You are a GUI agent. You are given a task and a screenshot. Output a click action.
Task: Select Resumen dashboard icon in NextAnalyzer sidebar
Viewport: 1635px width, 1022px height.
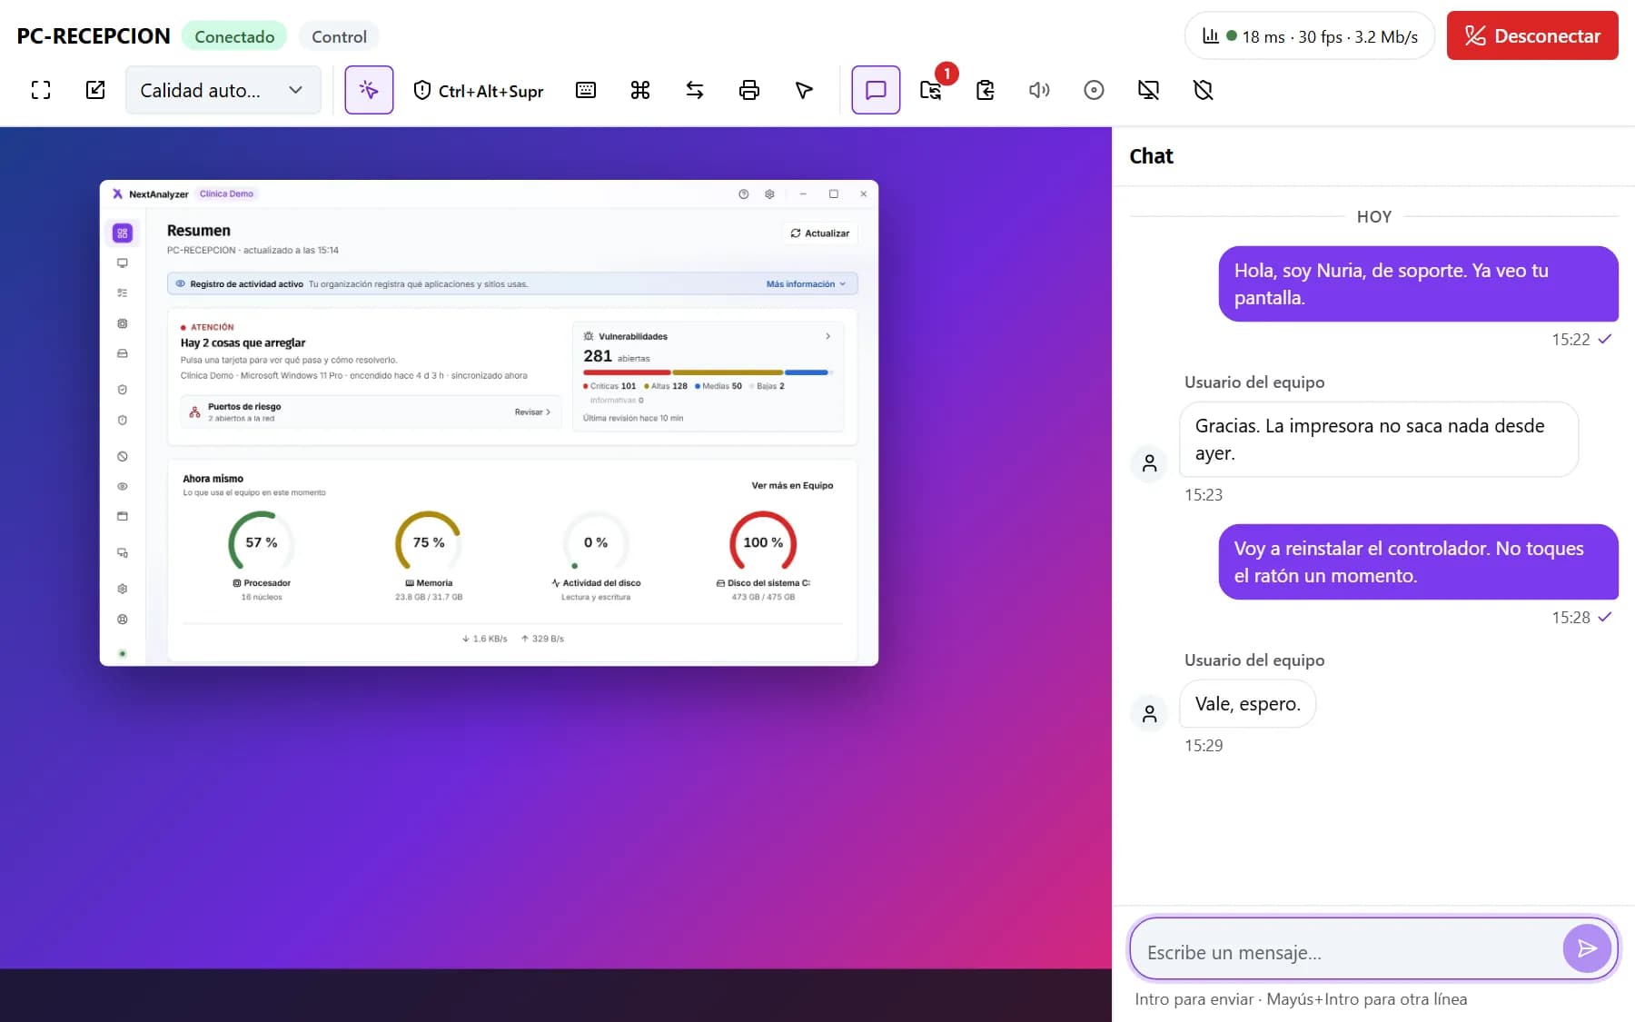pos(123,233)
